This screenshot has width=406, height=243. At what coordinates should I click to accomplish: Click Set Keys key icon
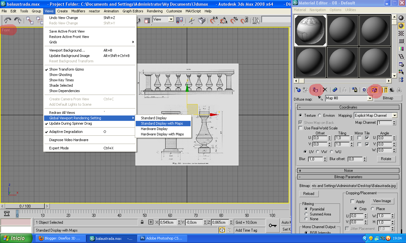272,226
